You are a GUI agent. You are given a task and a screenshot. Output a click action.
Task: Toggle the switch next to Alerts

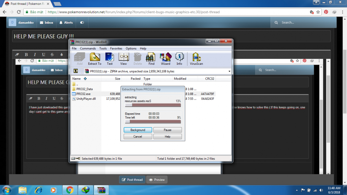point(82,23)
